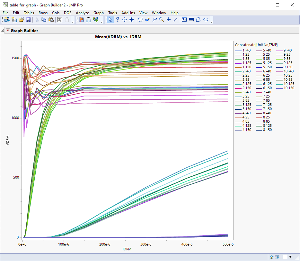Click the Concatenate[Unit No,TEMP] legend title
Image resolution: width=300 pixels, height=261 pixels.
click(256, 44)
